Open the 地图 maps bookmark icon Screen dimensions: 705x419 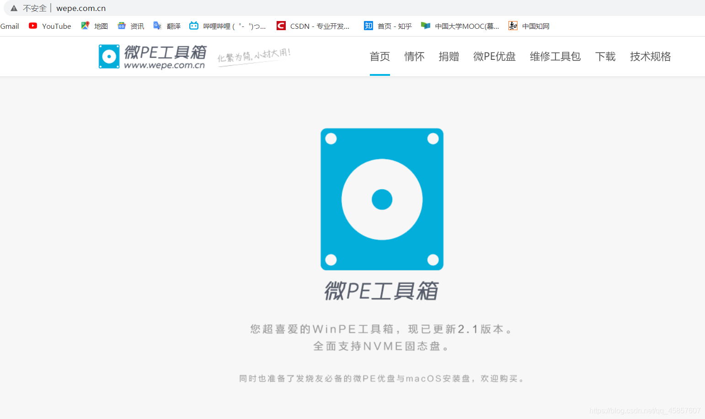click(85, 26)
